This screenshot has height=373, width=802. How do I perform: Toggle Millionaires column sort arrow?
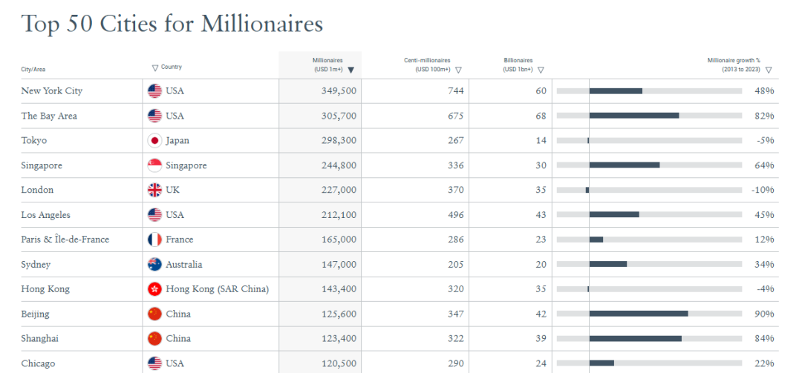tap(351, 70)
